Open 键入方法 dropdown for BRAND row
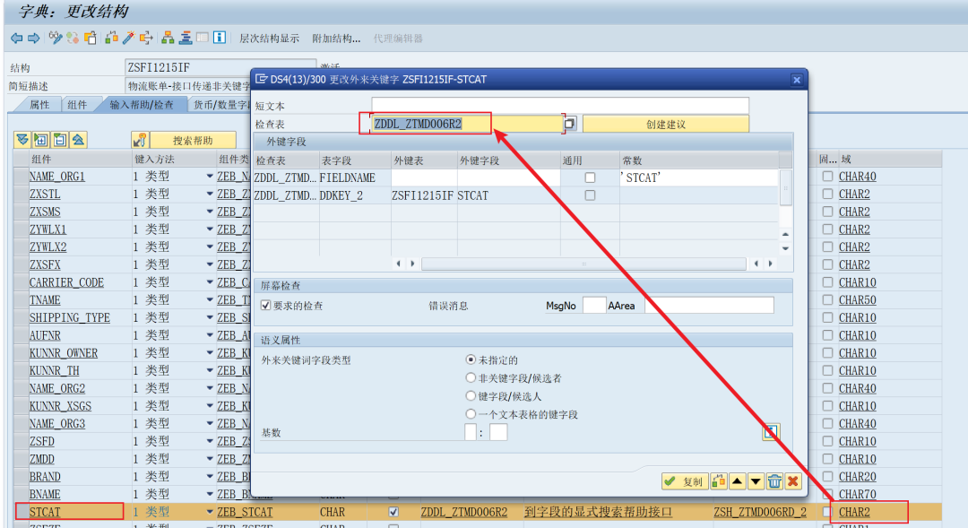The height and width of the screenshot is (528, 968). pyautogui.click(x=209, y=477)
